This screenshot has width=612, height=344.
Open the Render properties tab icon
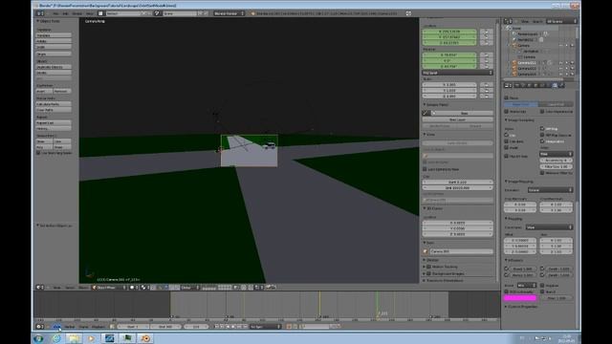[x=516, y=85]
